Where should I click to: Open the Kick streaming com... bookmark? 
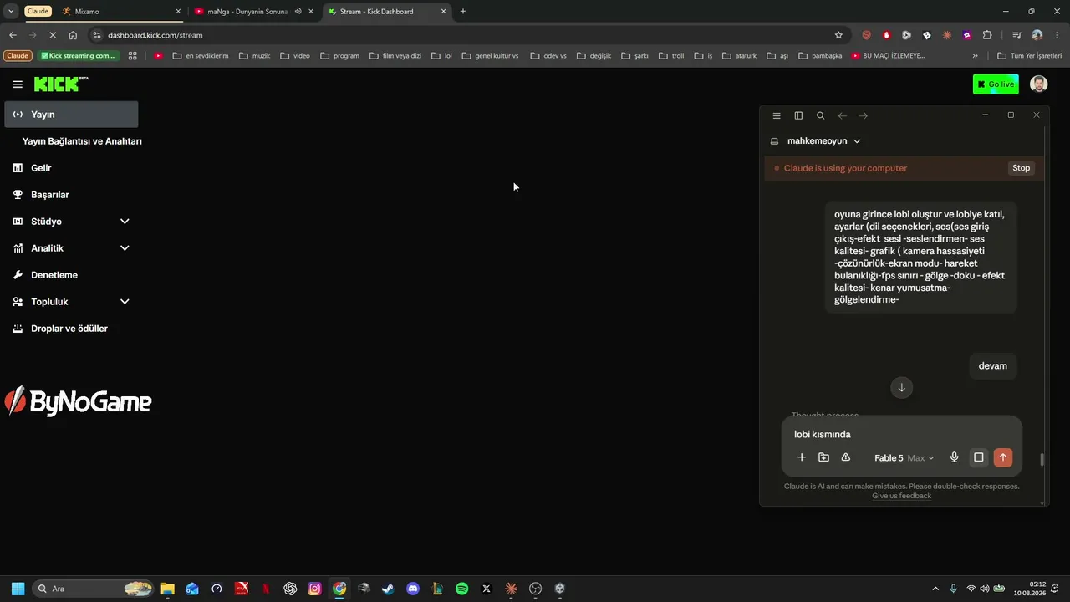click(79, 56)
